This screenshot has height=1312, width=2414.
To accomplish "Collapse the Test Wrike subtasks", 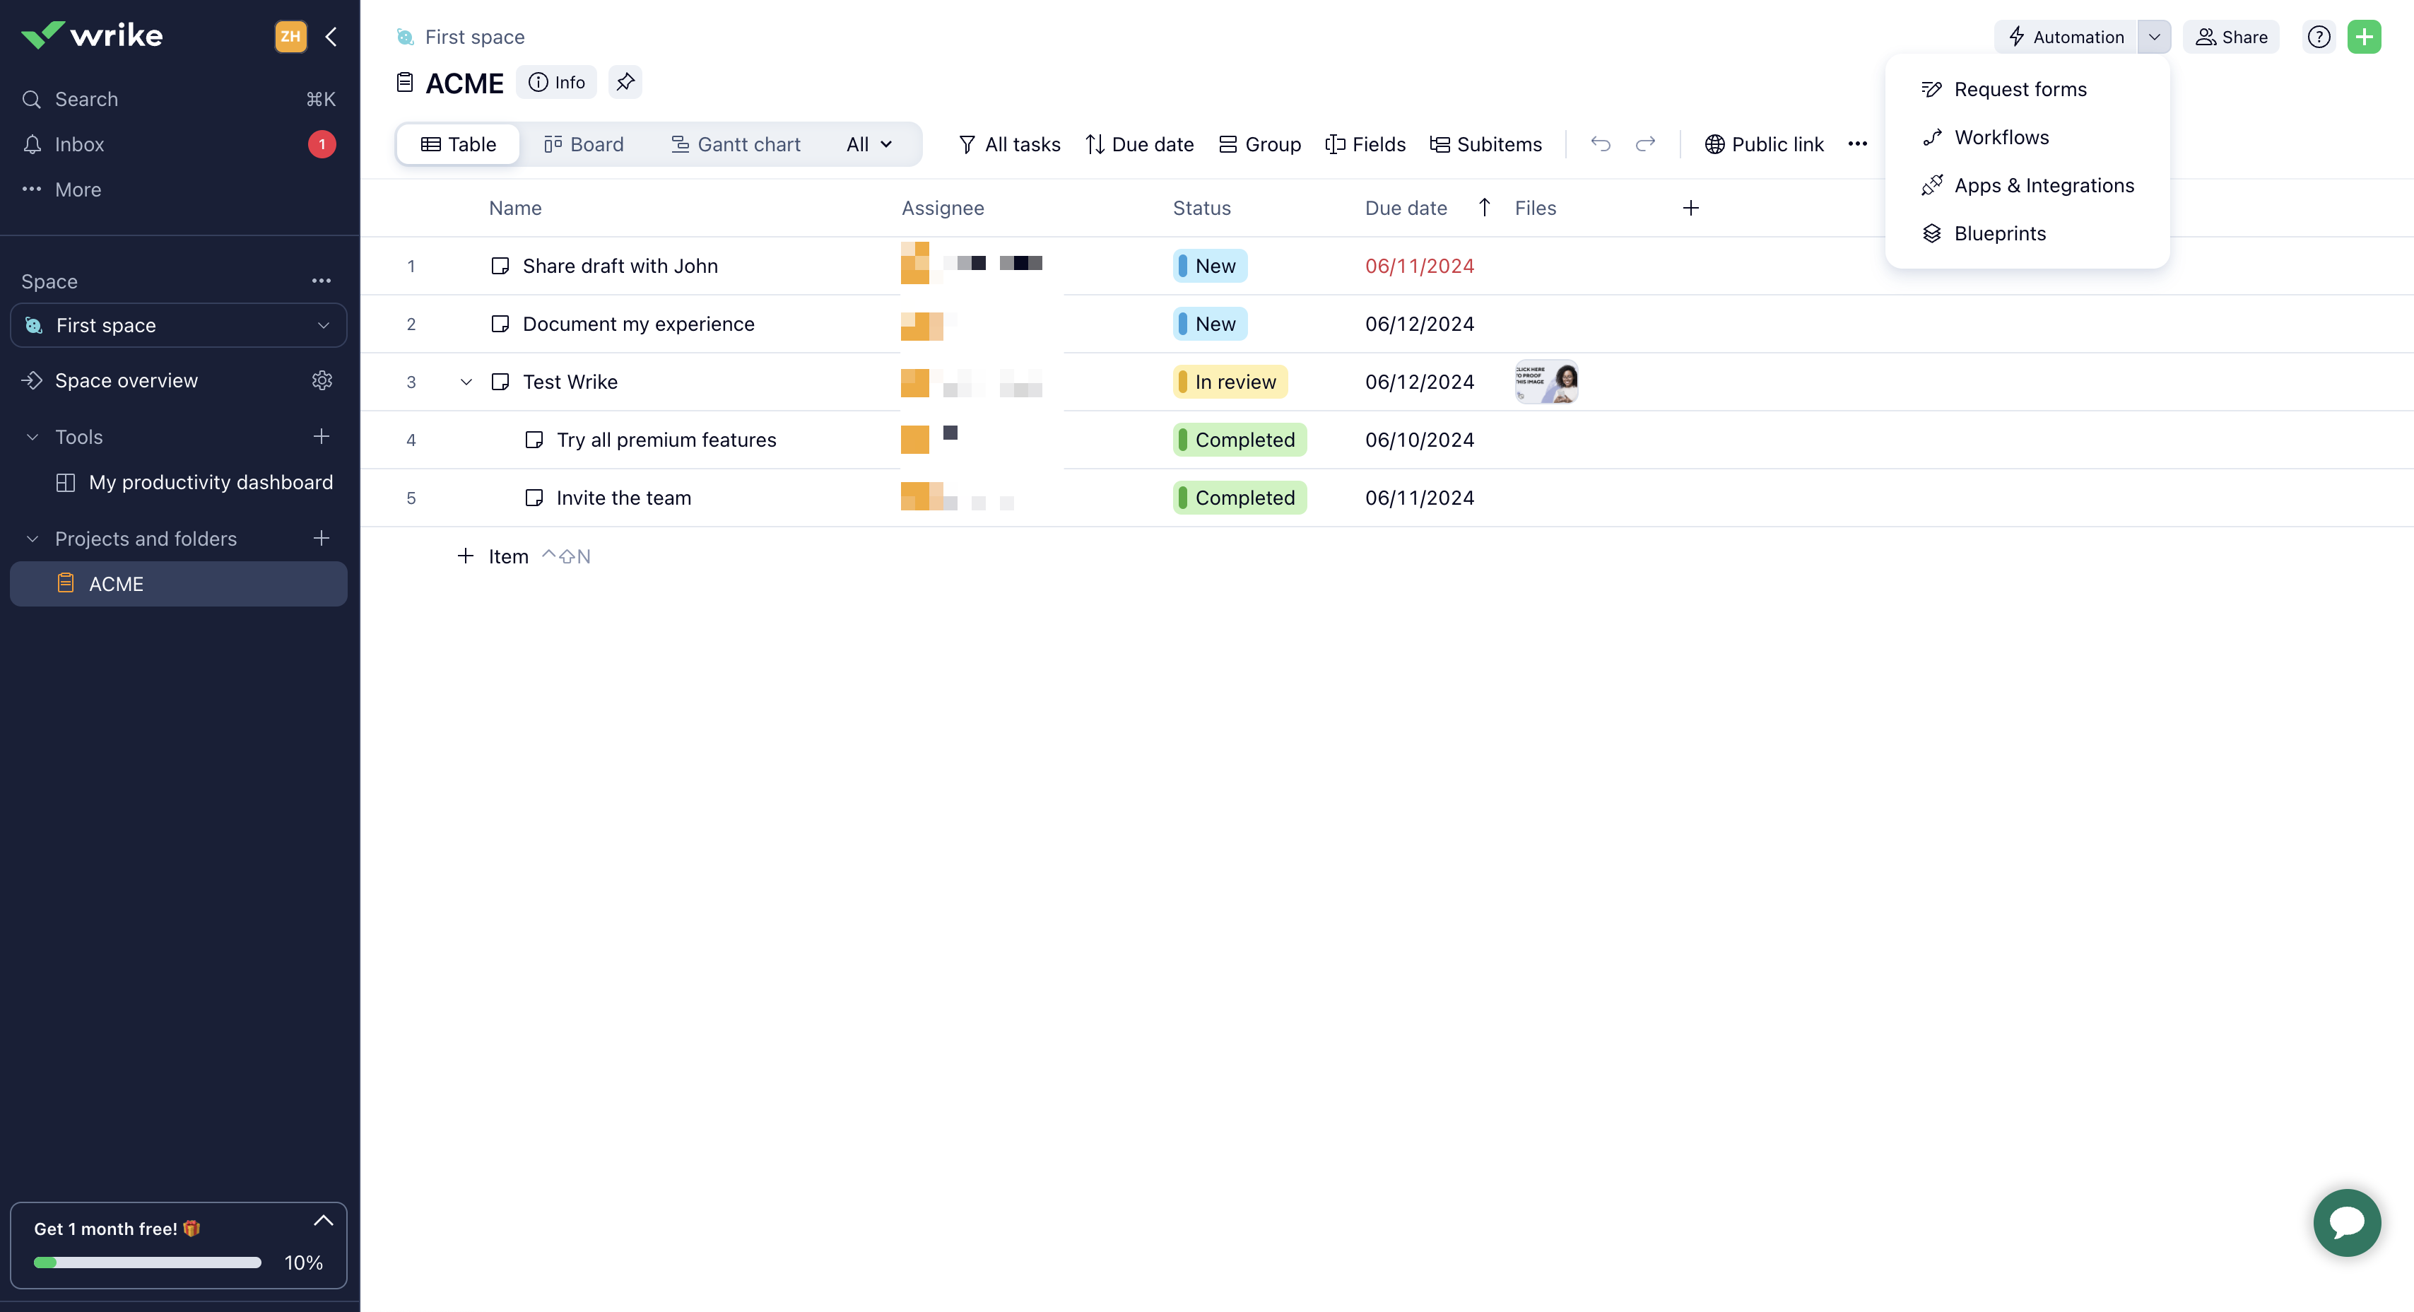I will [466, 382].
